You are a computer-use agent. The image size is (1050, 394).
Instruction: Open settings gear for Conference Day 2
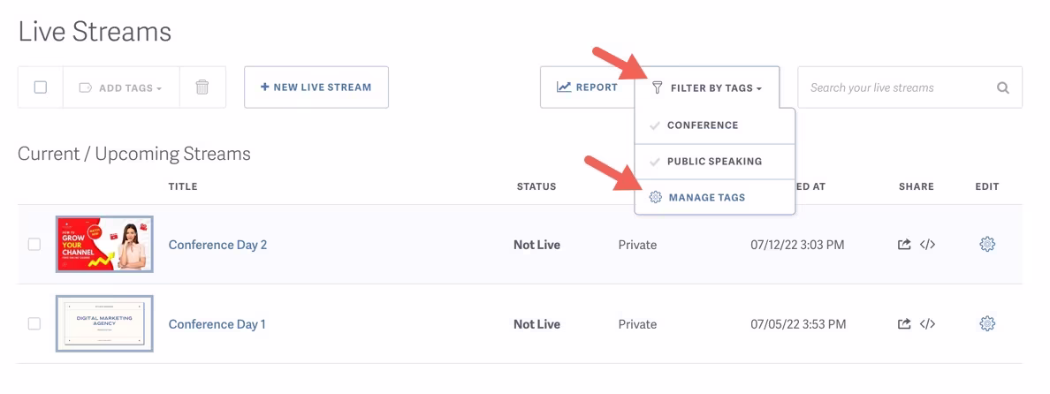(987, 245)
